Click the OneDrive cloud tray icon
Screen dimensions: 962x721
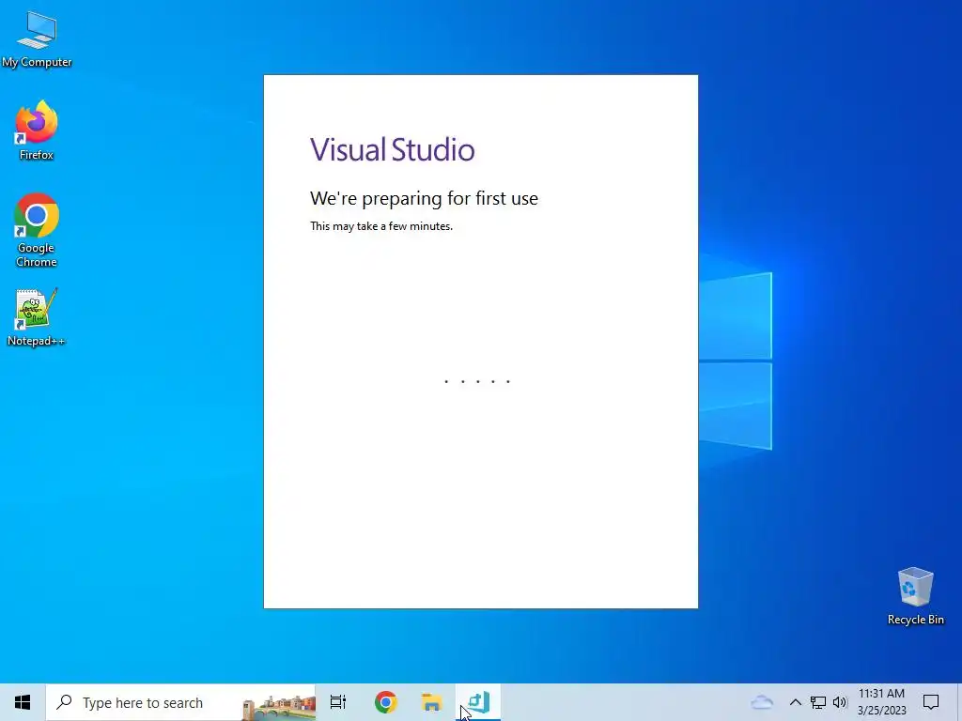click(x=762, y=702)
